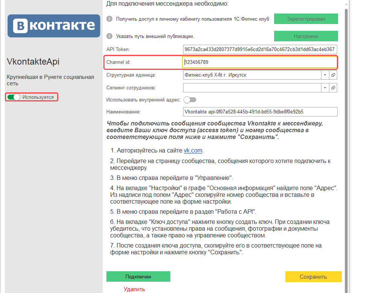Focus the API Token input field
The width and height of the screenshot is (385, 293).
pyautogui.click(x=260, y=49)
